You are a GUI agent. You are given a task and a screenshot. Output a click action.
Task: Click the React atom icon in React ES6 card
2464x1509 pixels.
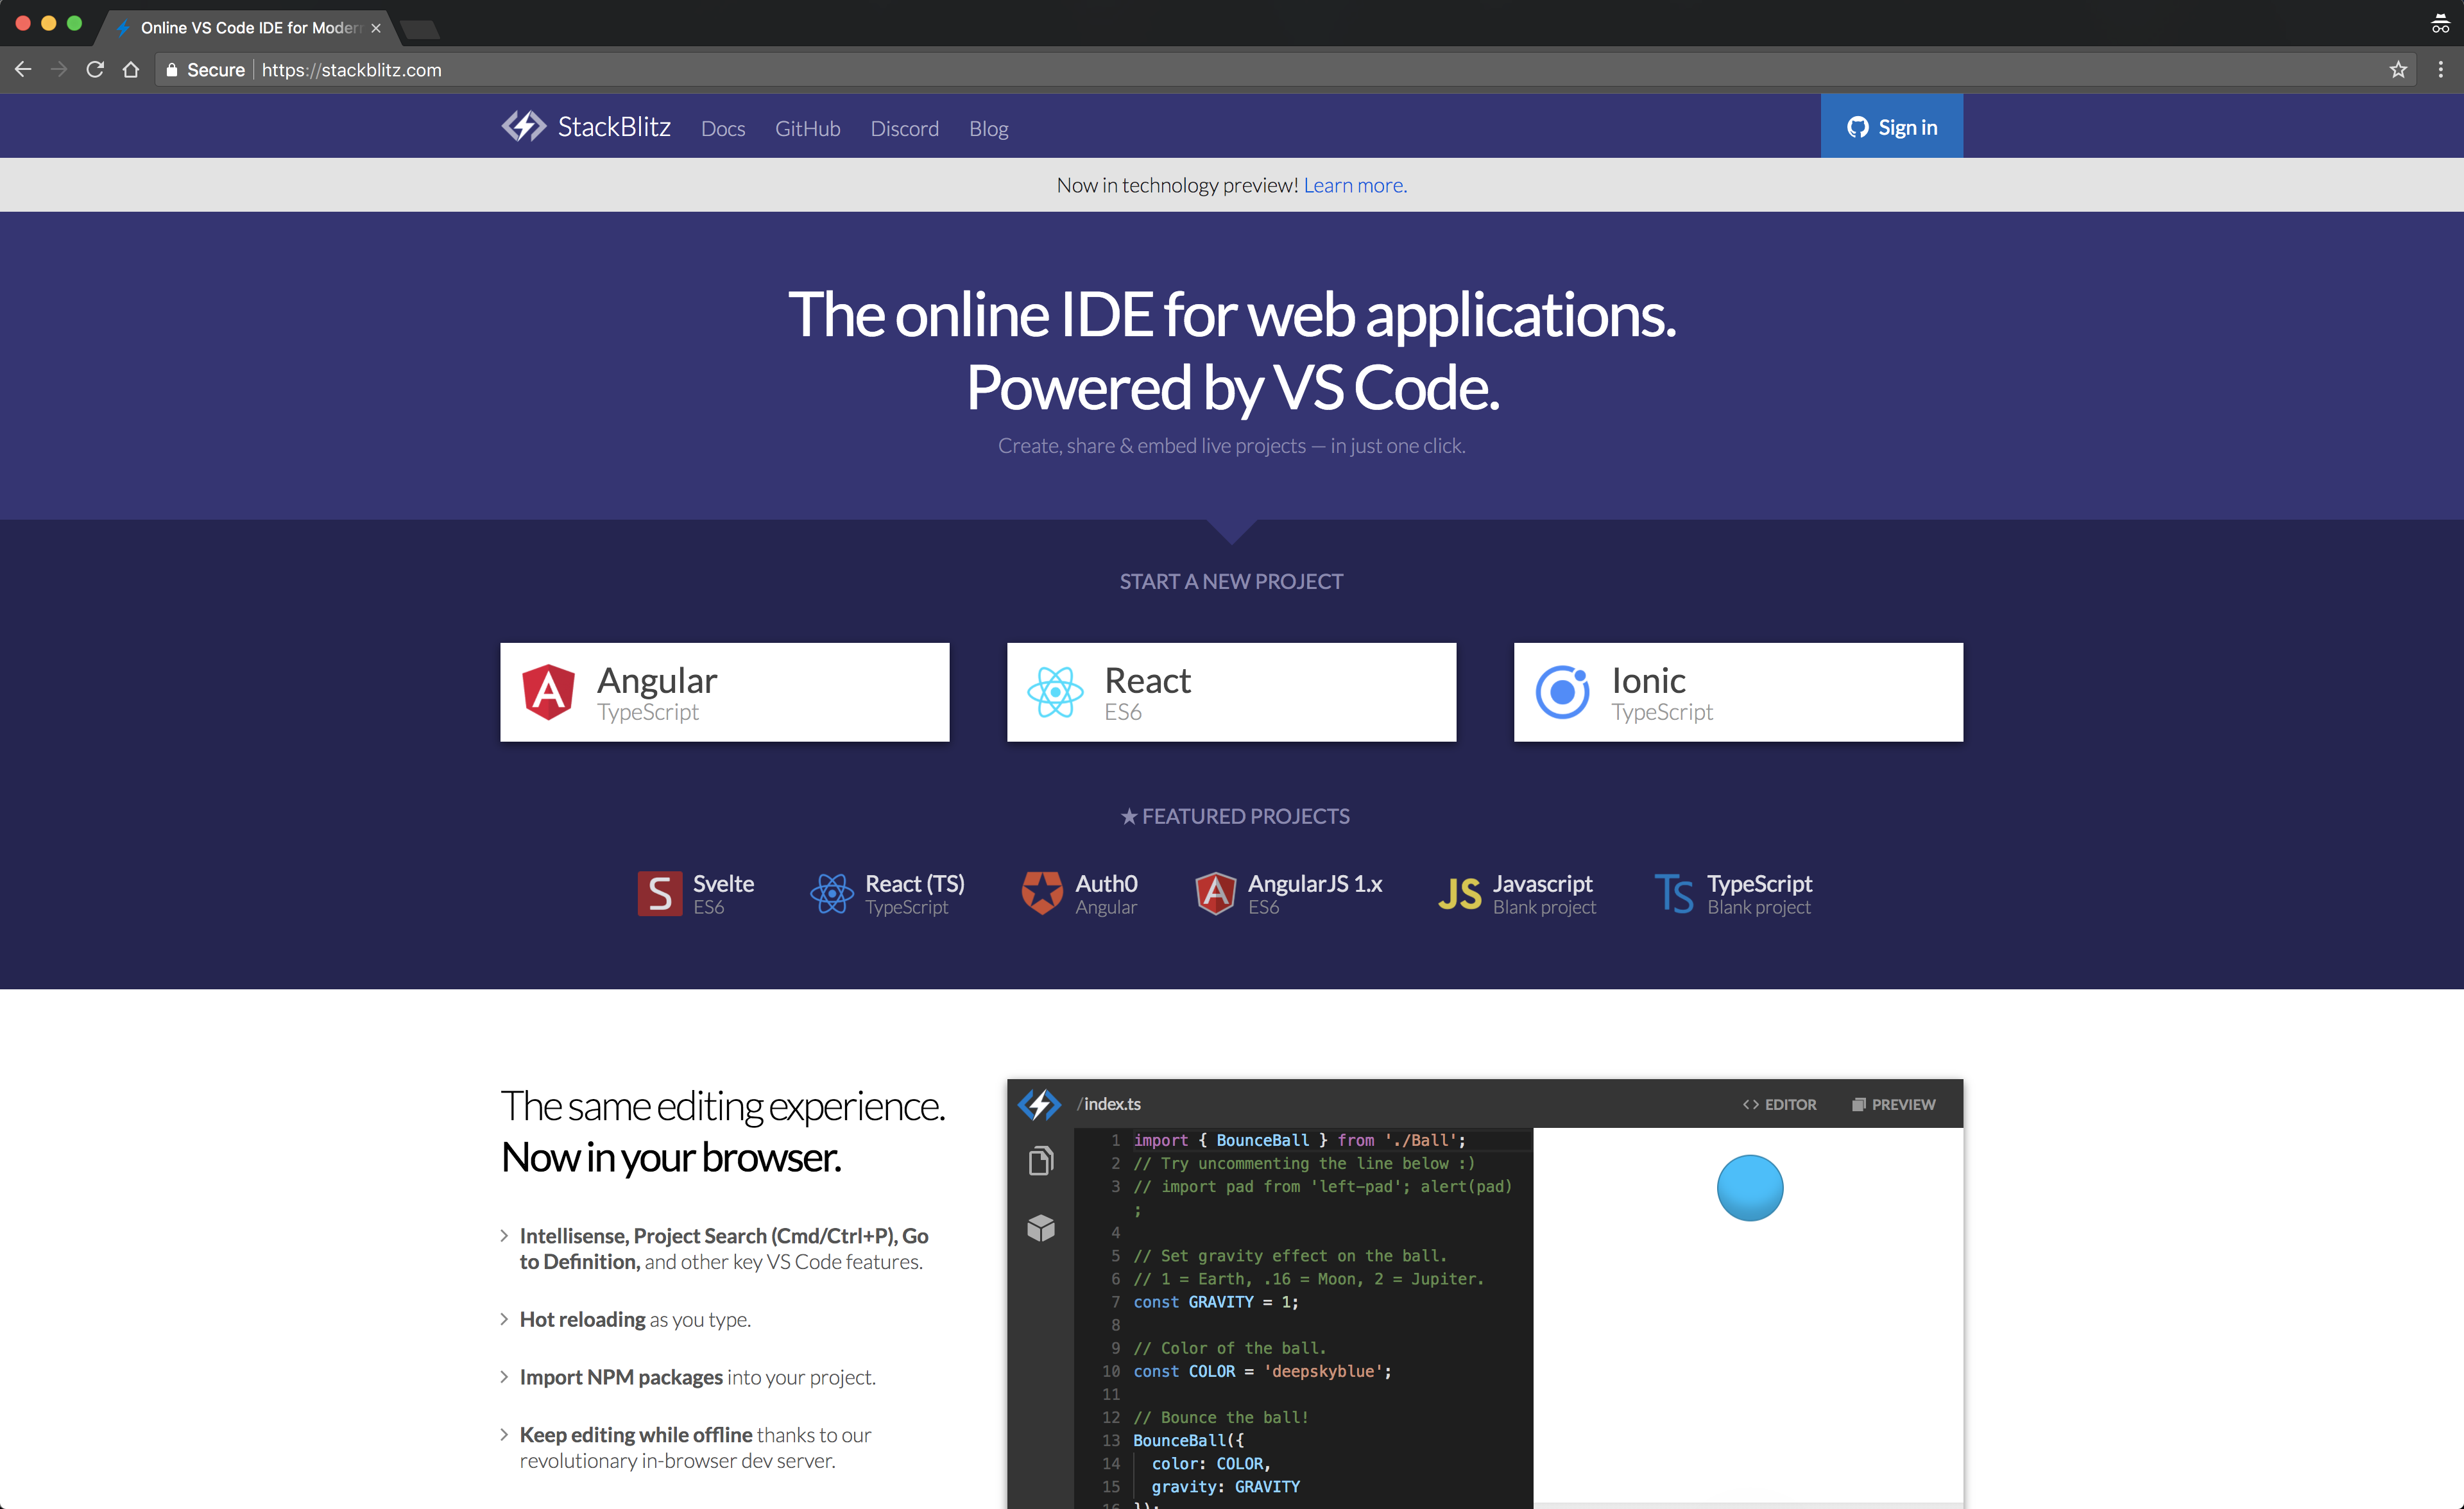(1055, 692)
